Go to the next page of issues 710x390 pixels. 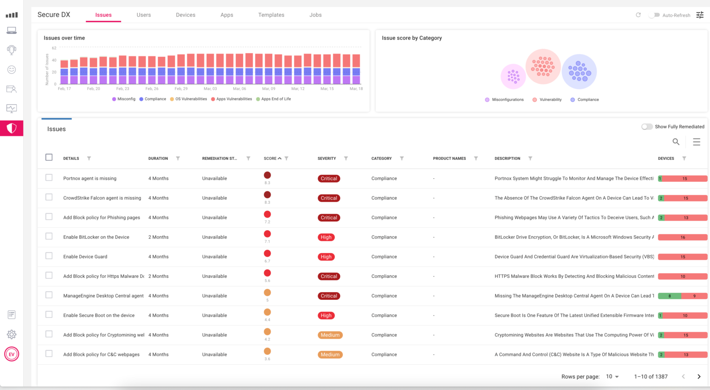699,377
